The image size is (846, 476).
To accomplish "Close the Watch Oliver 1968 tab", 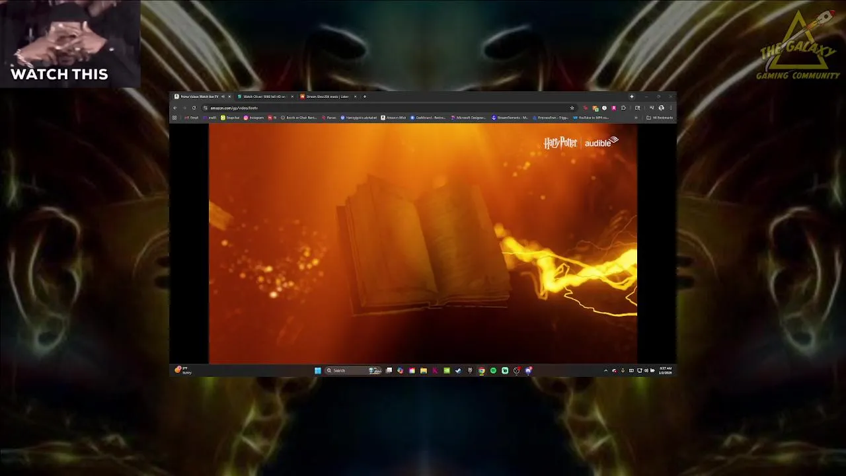I will tap(292, 97).
